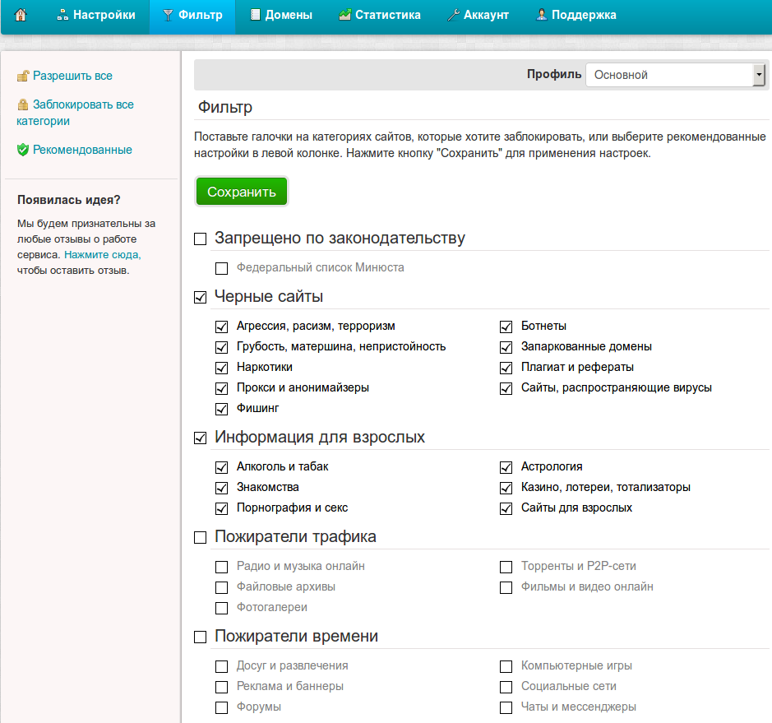Click the home icon in navigation bar

coord(21,15)
